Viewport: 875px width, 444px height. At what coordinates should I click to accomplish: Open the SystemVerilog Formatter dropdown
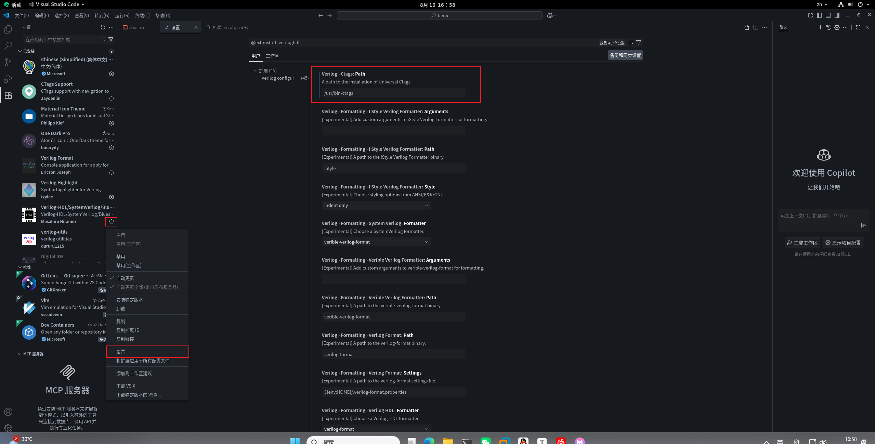point(376,242)
